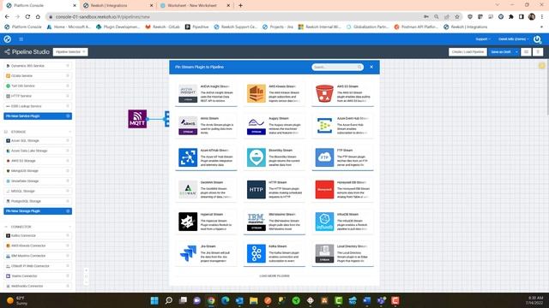Select Dynamics 365 Service in sidebar
The height and width of the screenshot is (308, 549).
coord(38,66)
